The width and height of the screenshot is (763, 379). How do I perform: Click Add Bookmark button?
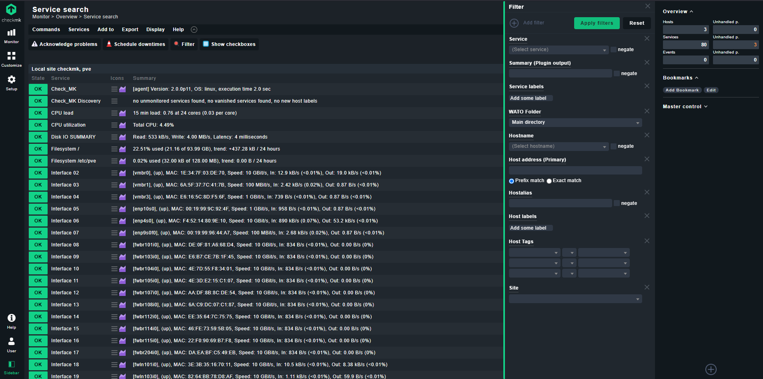(x=682, y=90)
